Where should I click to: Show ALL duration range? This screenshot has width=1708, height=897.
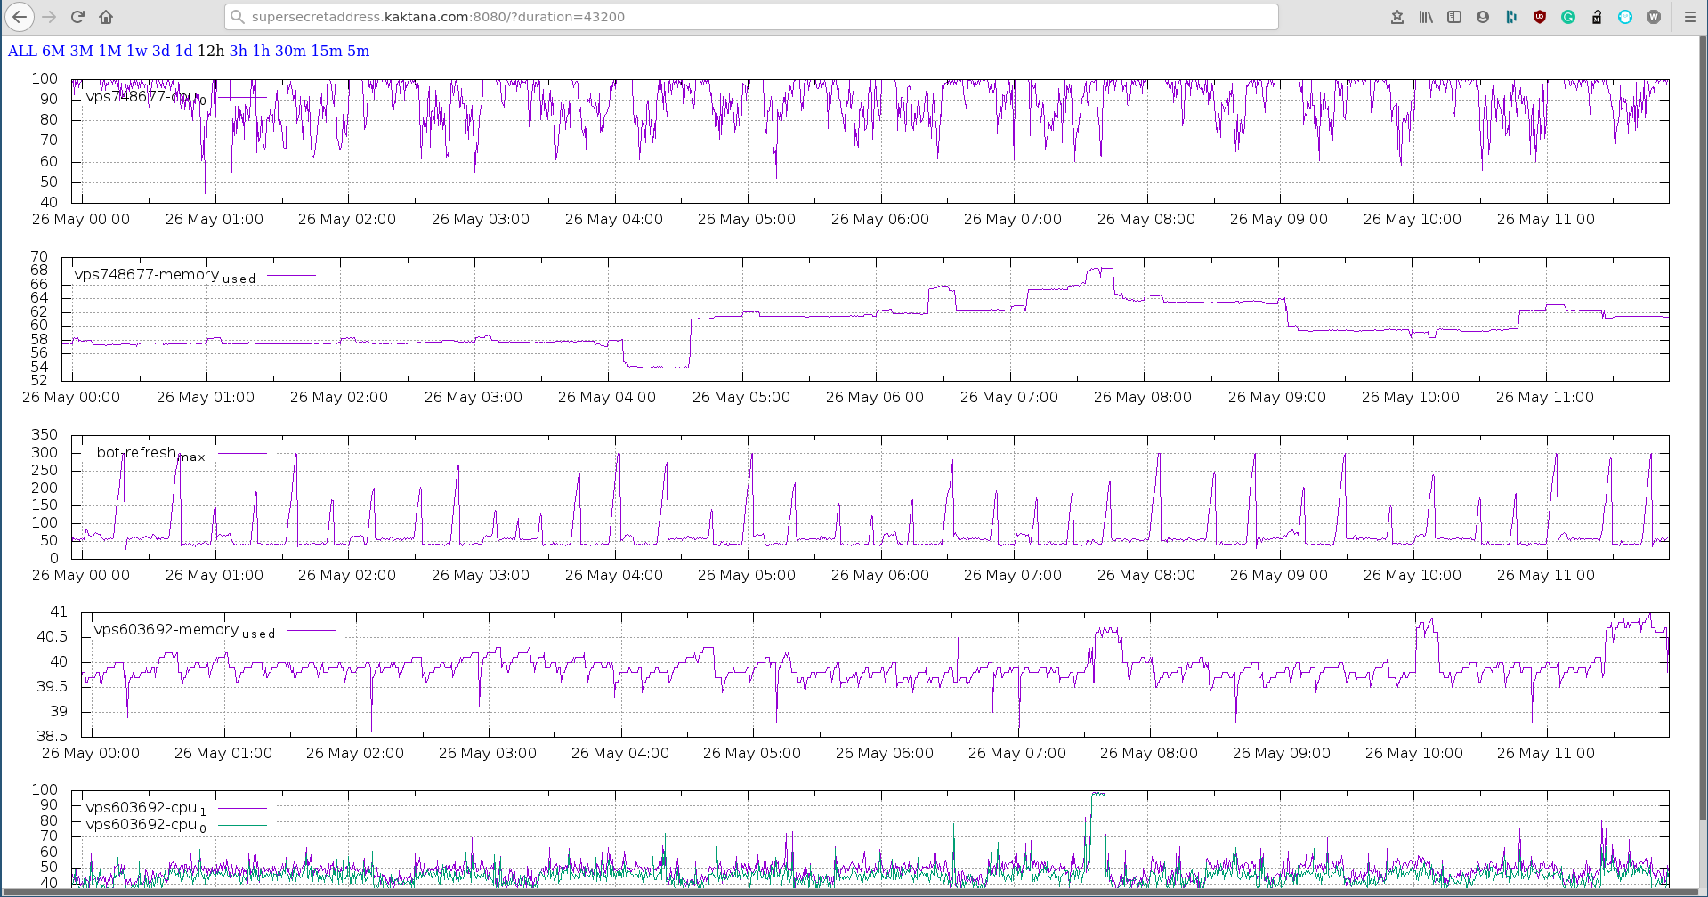coord(22,51)
